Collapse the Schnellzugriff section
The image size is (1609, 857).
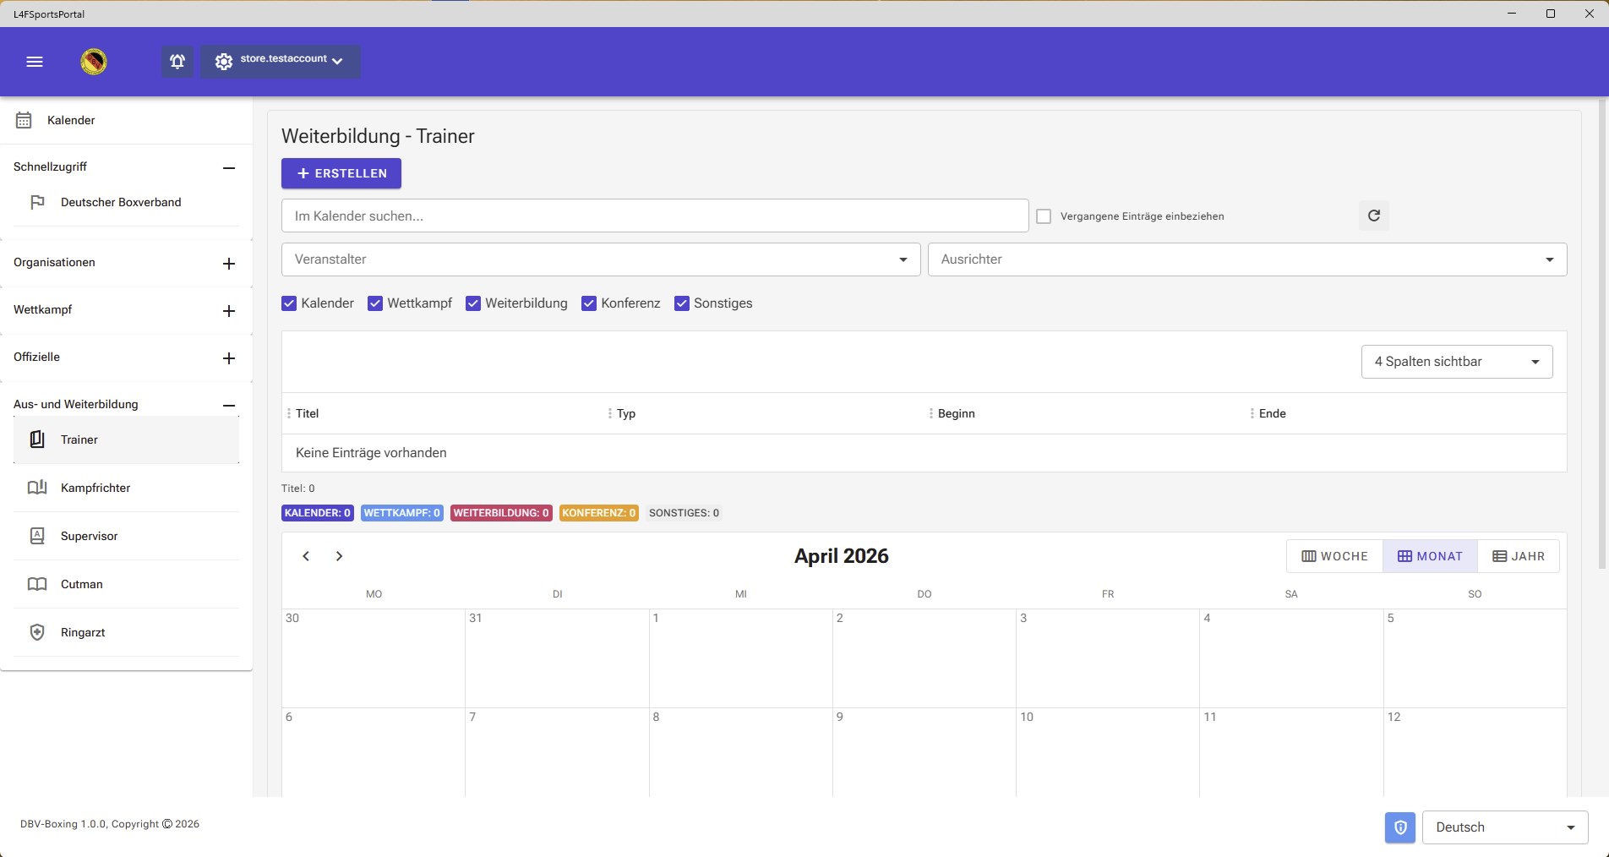coord(228,167)
